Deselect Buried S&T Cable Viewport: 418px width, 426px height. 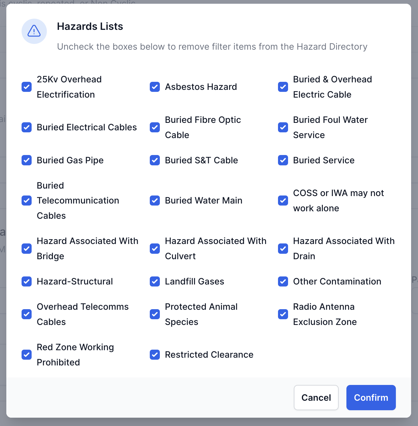pos(155,160)
